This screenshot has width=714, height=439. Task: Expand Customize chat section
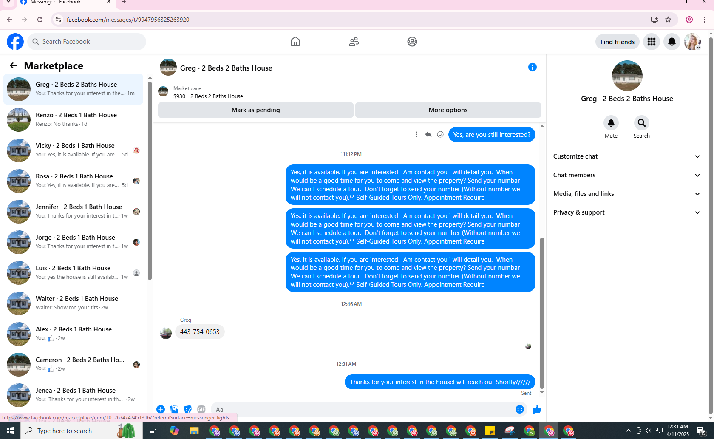pyautogui.click(x=627, y=156)
